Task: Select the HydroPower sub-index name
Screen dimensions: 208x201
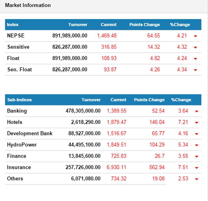Action: [22, 145]
